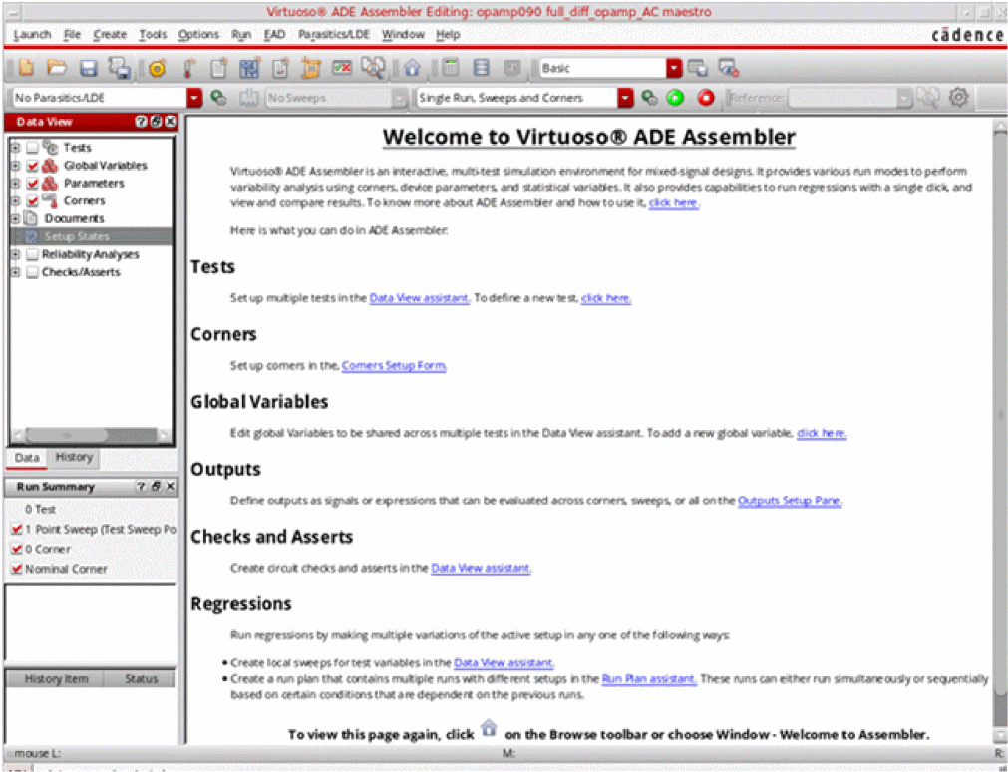Follow the 'click here' link under Global Variables

[822, 433]
